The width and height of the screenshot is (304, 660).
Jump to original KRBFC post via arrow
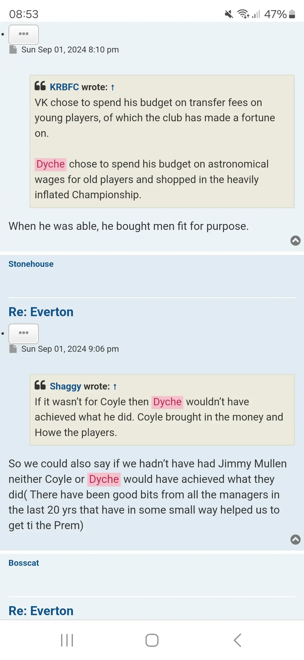point(113,87)
